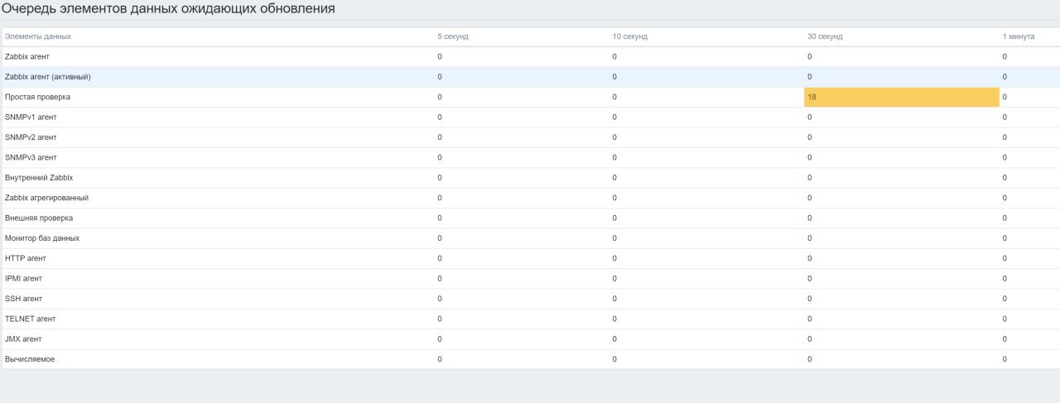
Task: Click the 30 секунд value in the JMX агент row
Action: (x=810, y=339)
